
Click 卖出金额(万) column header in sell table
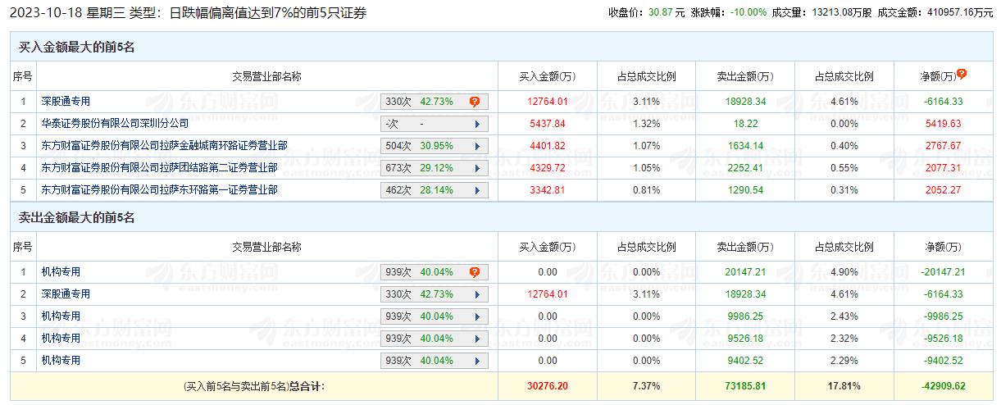(744, 248)
